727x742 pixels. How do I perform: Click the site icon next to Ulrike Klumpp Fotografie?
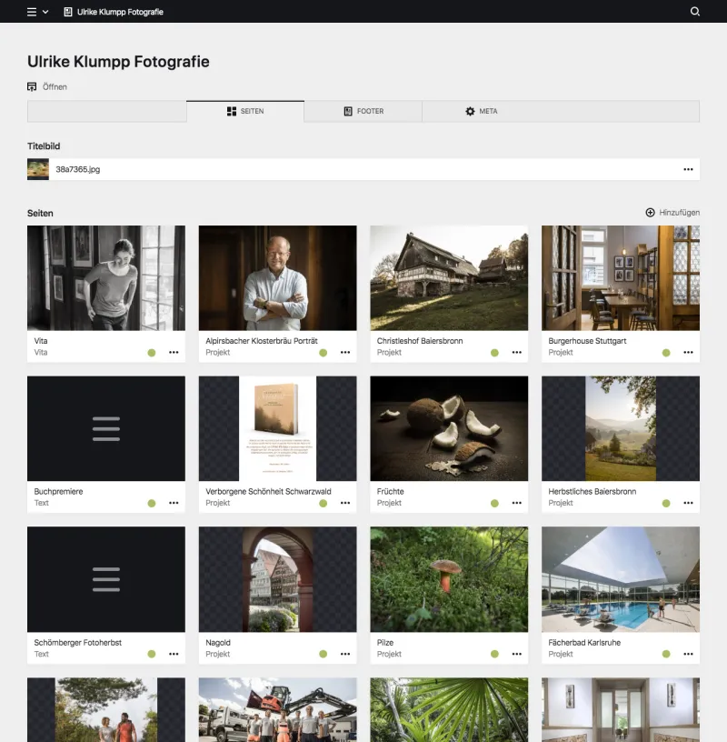[x=68, y=12]
